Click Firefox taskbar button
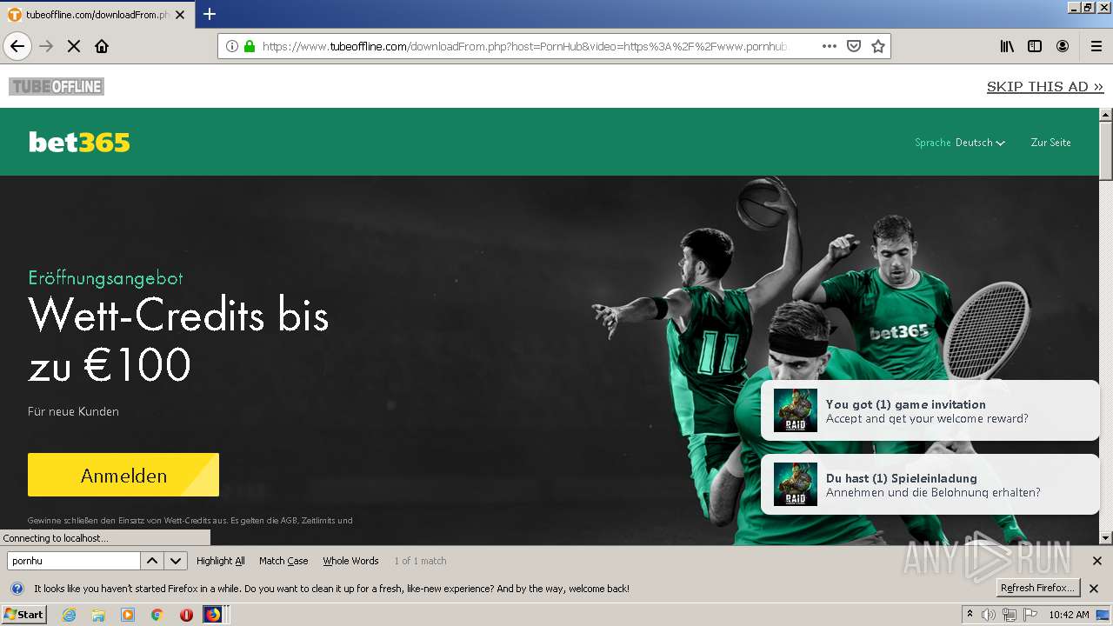The height and width of the screenshot is (626, 1113). coord(213,615)
